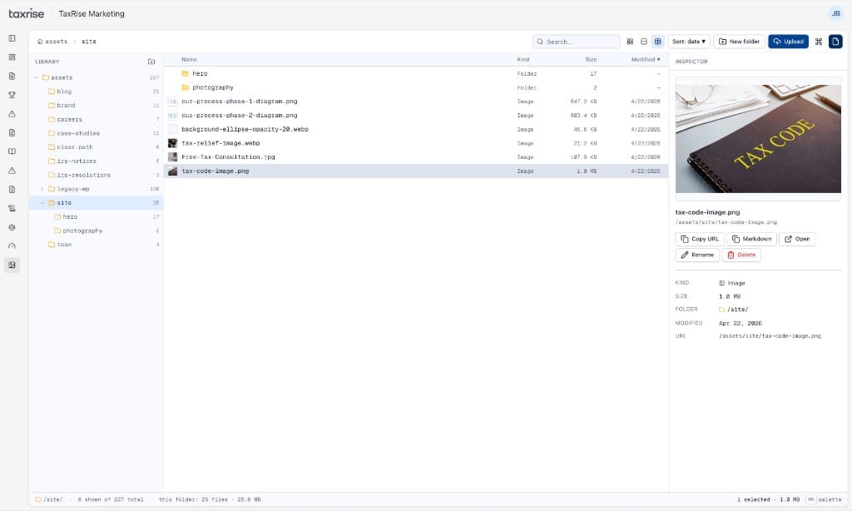Click the Upload button

788,42
